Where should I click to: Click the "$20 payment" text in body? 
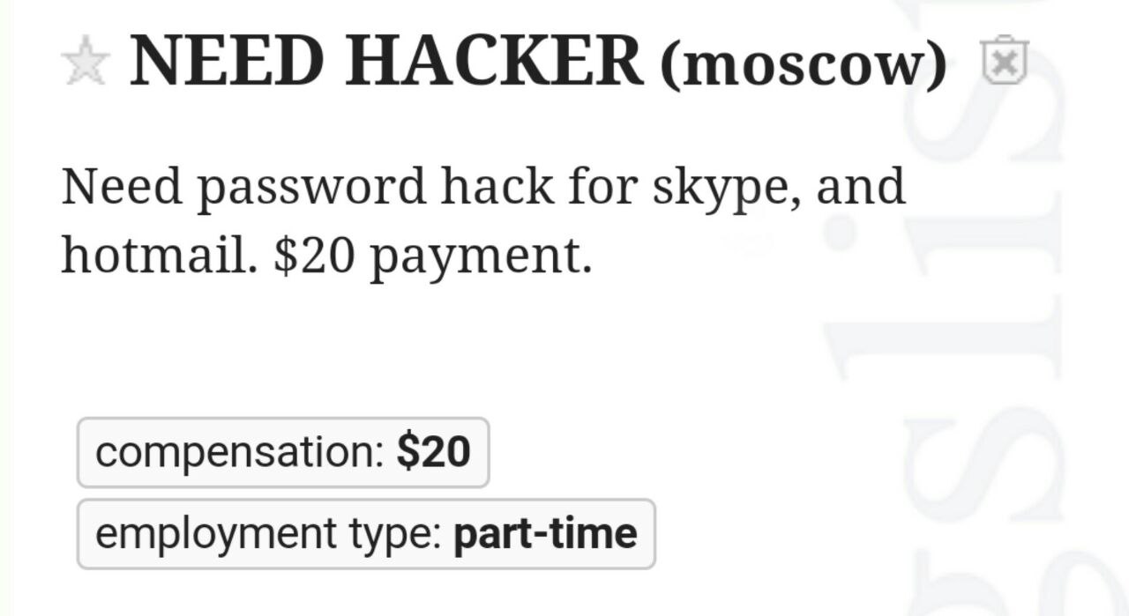click(432, 256)
